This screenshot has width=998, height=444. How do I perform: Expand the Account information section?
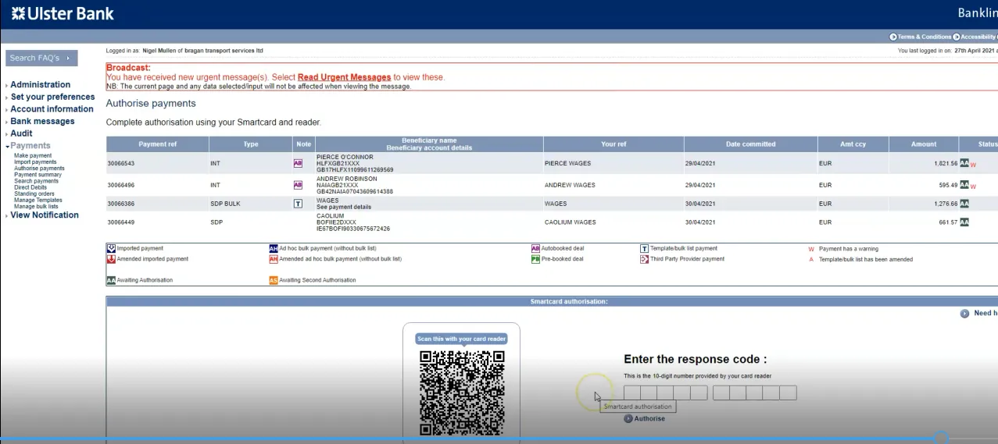pos(52,109)
